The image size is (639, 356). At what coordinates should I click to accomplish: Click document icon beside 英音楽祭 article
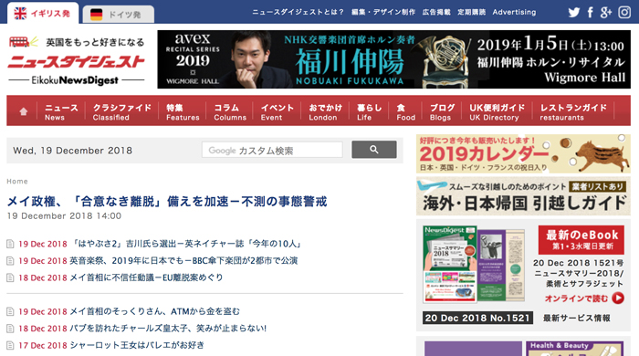(10, 261)
